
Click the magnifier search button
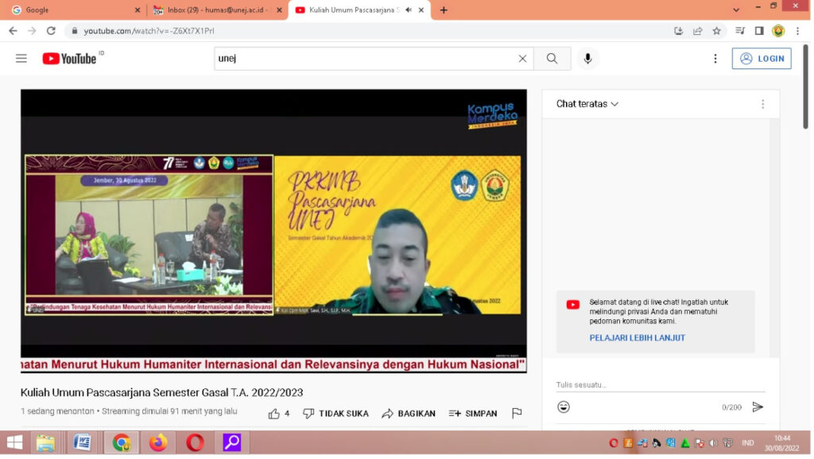(552, 59)
